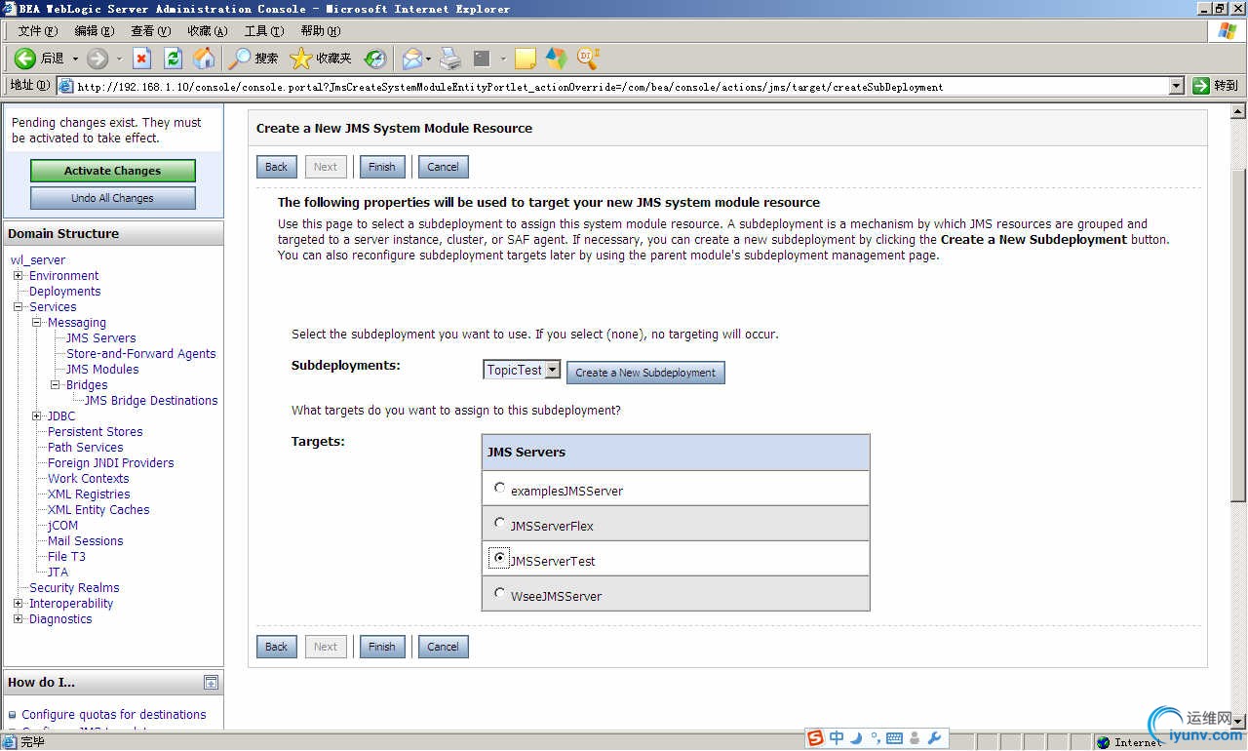
Task: Select the WseeJMSServer radio button
Action: [500, 593]
